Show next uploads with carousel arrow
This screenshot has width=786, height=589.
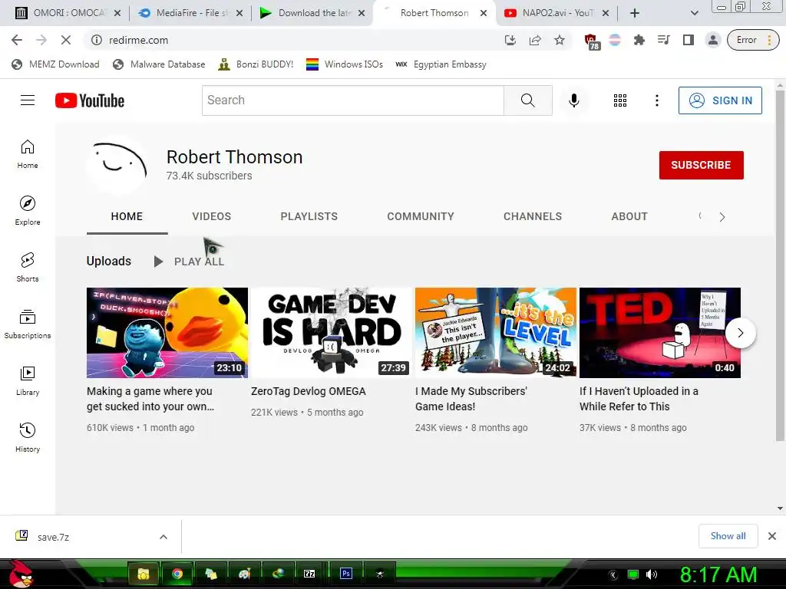coord(741,333)
